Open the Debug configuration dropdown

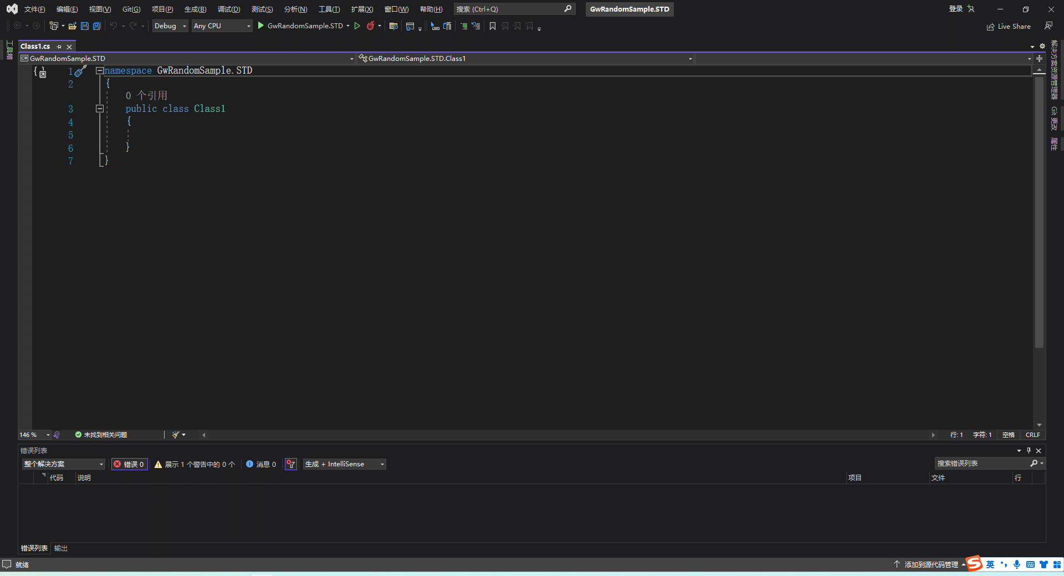coord(170,26)
